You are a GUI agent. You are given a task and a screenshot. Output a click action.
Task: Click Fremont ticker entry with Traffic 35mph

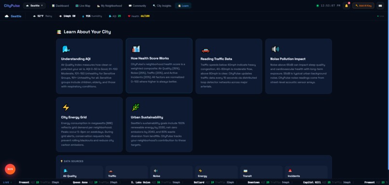(x=39, y=182)
